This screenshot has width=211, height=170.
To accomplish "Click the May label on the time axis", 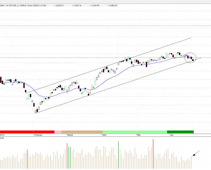I will click(138, 135).
